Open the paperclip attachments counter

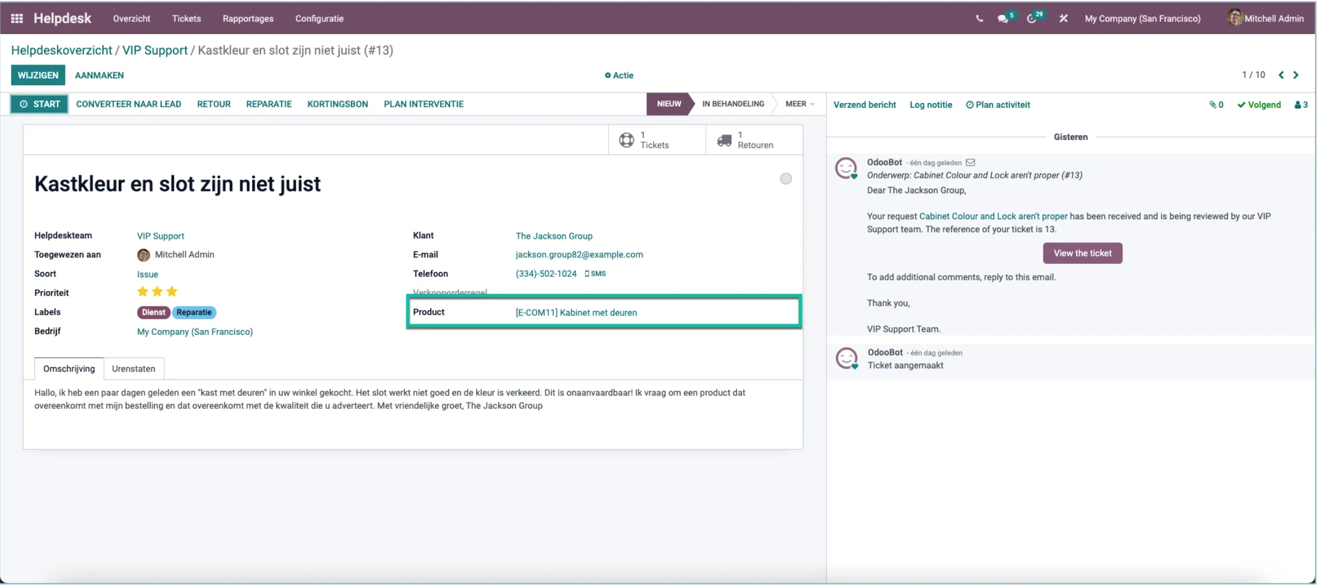1216,104
